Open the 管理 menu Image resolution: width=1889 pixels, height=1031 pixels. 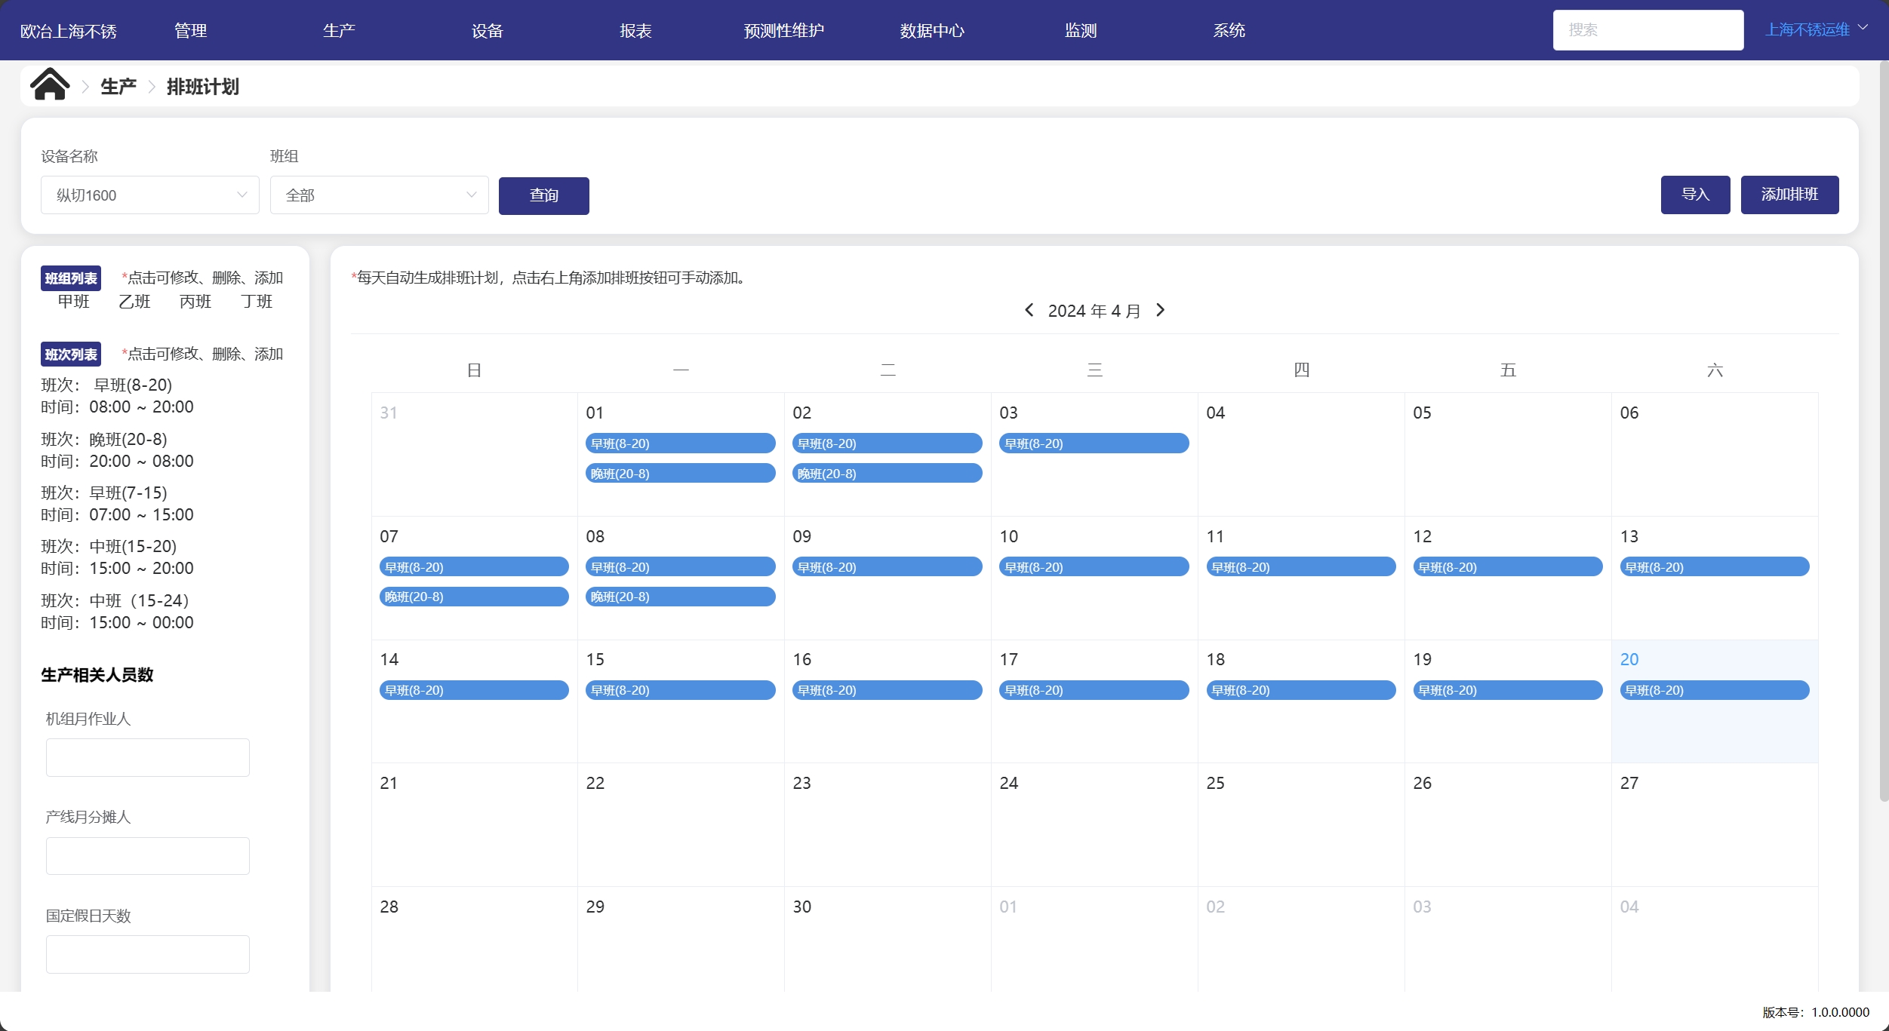(x=190, y=30)
